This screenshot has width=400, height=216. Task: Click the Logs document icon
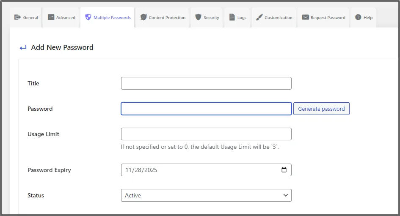point(232,17)
